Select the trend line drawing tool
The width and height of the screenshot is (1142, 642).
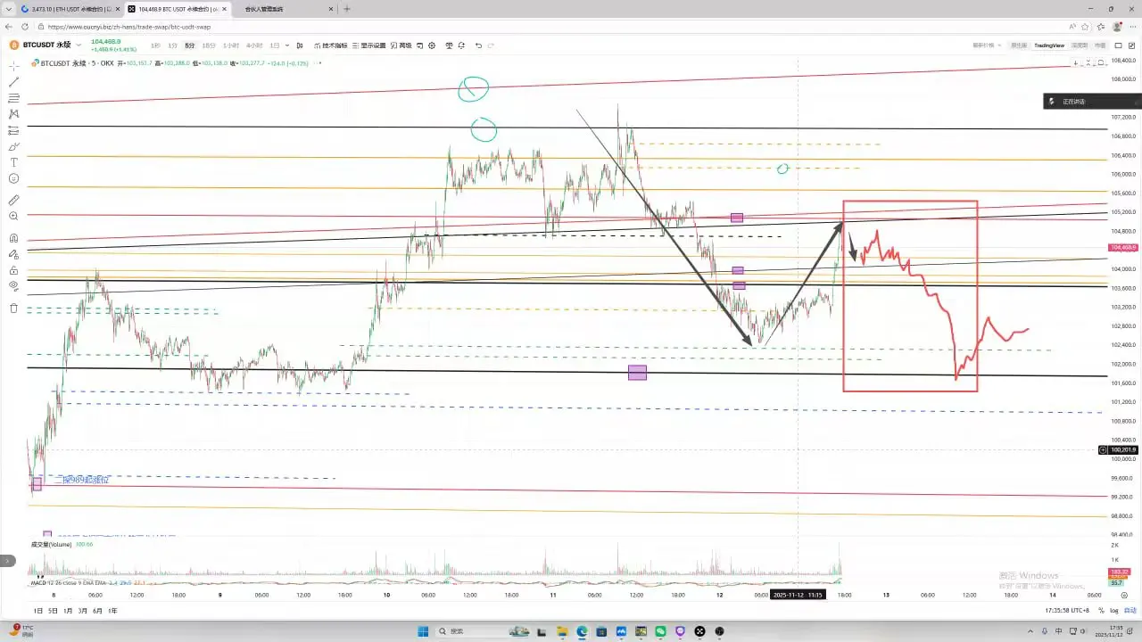tap(13, 81)
